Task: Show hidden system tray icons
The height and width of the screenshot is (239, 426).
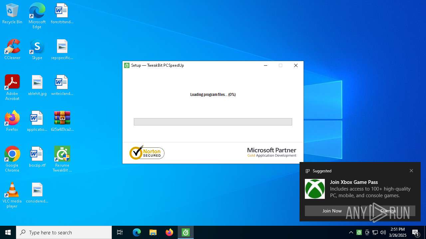Action: (351, 232)
